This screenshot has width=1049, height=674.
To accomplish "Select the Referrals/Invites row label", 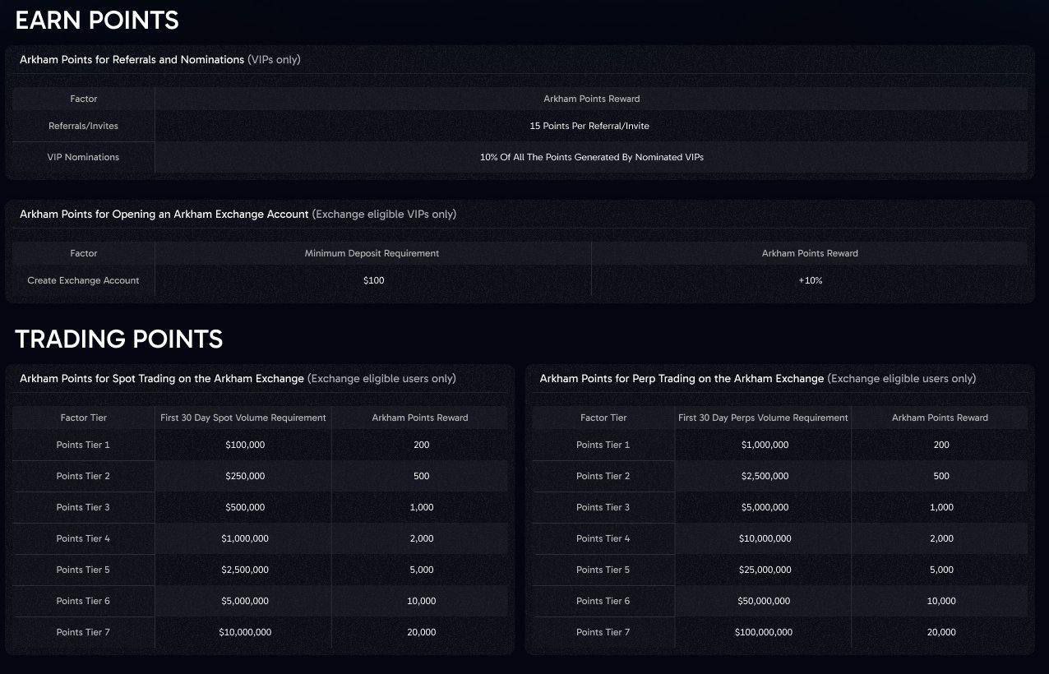I will tap(83, 126).
